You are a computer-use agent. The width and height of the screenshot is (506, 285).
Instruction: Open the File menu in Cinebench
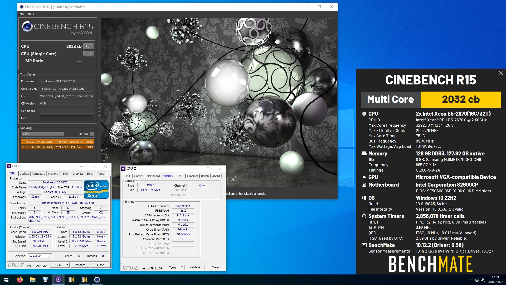click(x=22, y=14)
